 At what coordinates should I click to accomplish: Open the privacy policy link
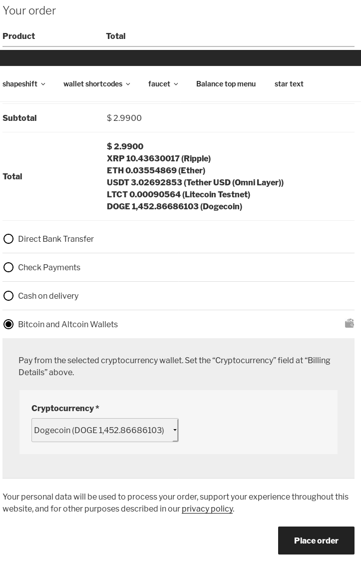207,509
